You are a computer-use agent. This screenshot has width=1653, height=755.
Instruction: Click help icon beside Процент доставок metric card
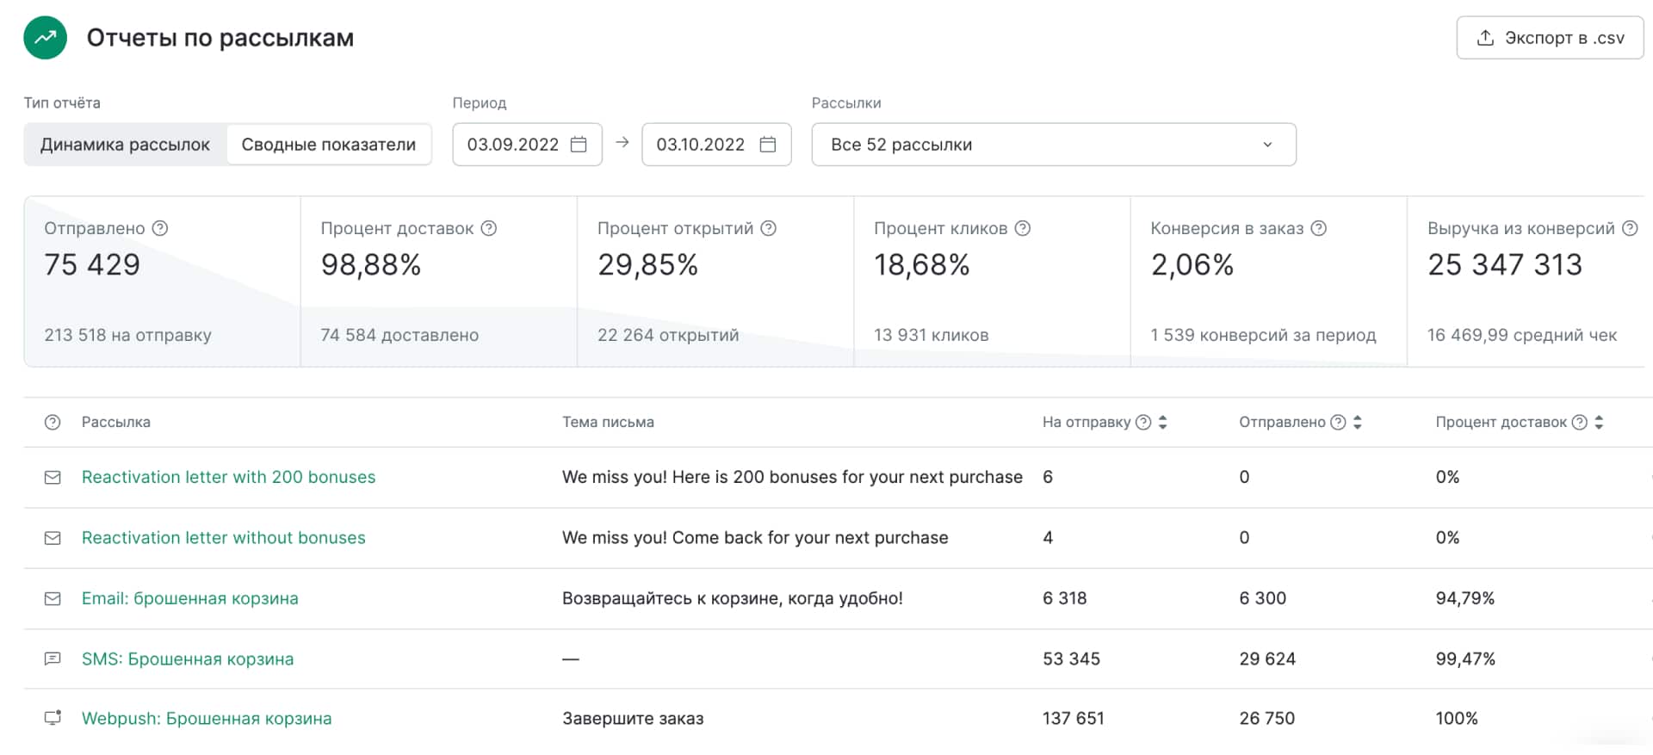point(489,228)
